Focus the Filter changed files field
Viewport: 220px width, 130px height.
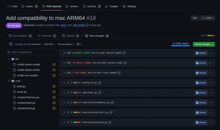pos(31,52)
